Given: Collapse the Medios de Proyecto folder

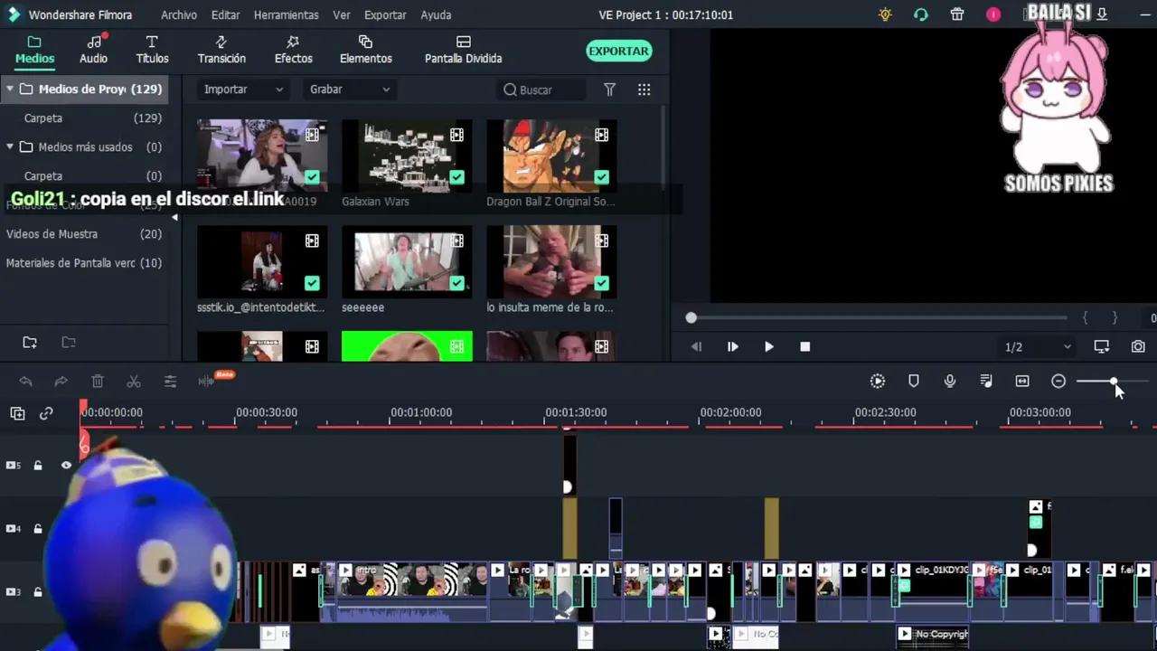Looking at the screenshot, I should 9,89.
